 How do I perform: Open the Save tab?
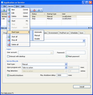click(81, 33)
